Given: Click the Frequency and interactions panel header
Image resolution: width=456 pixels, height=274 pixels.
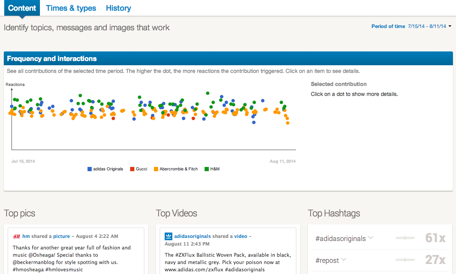Looking at the screenshot, I should pos(228,58).
